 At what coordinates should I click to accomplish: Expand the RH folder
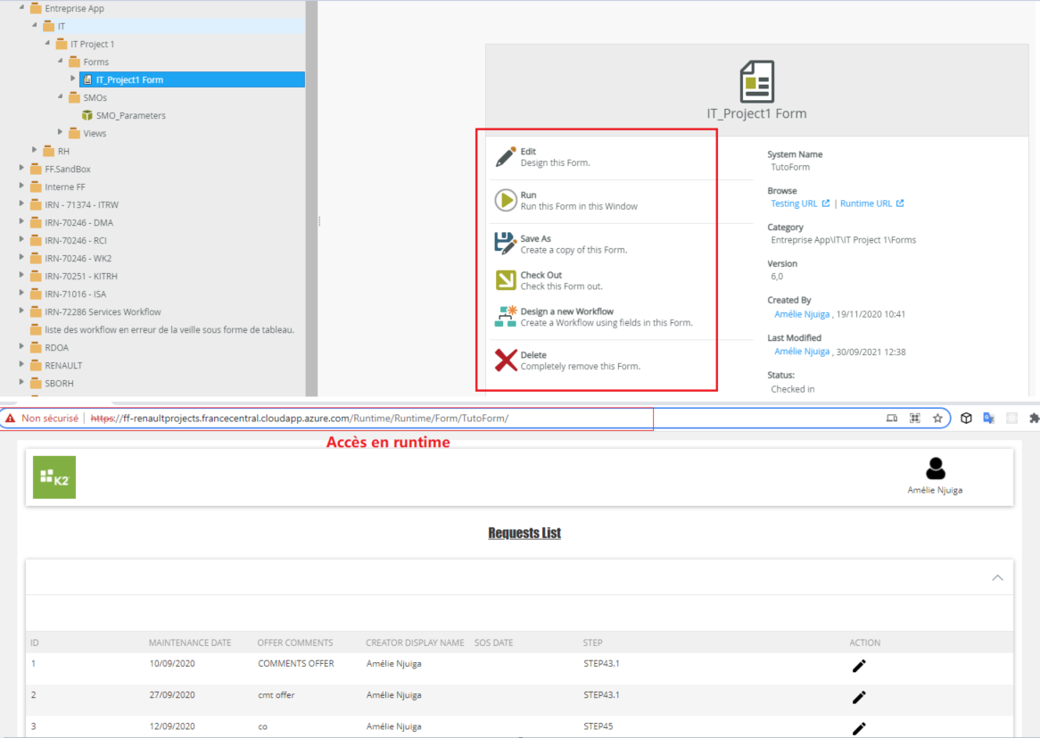(35, 150)
